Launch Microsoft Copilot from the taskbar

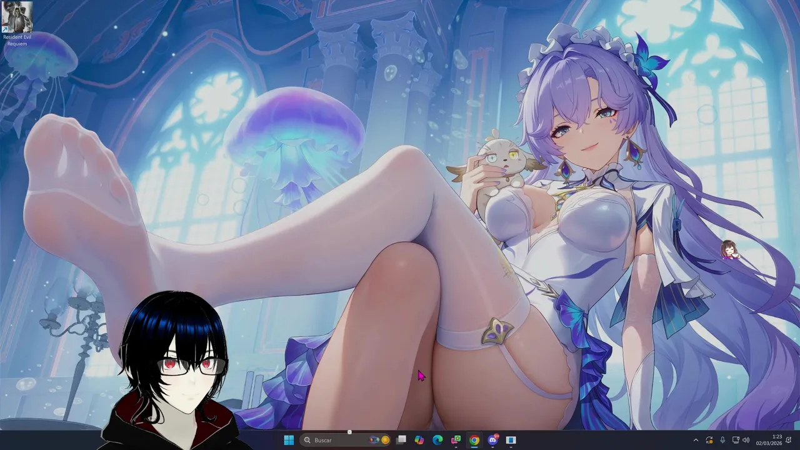[x=419, y=440]
